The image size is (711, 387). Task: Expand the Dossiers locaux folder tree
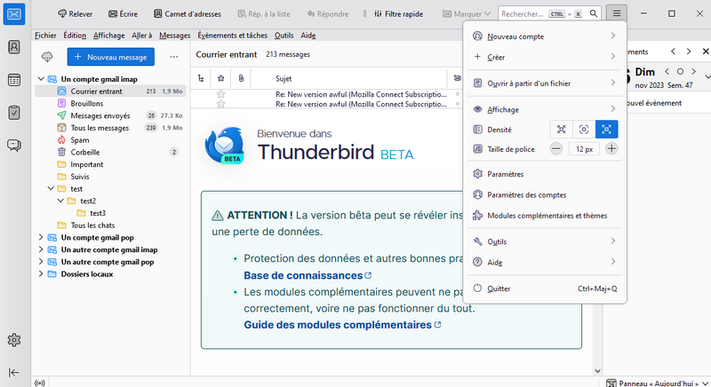(41, 274)
